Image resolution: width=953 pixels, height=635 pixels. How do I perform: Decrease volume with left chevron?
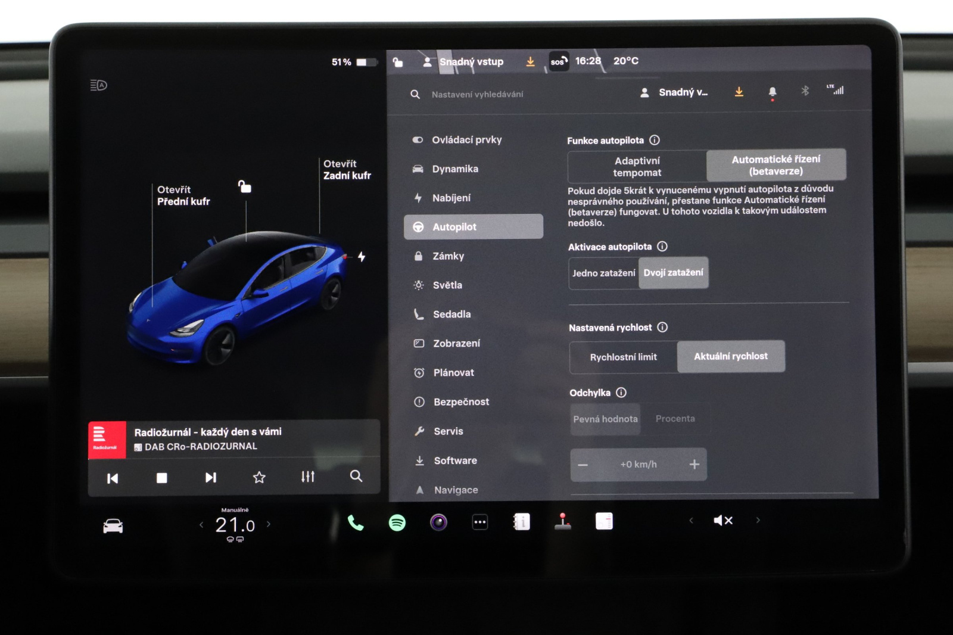tap(691, 521)
